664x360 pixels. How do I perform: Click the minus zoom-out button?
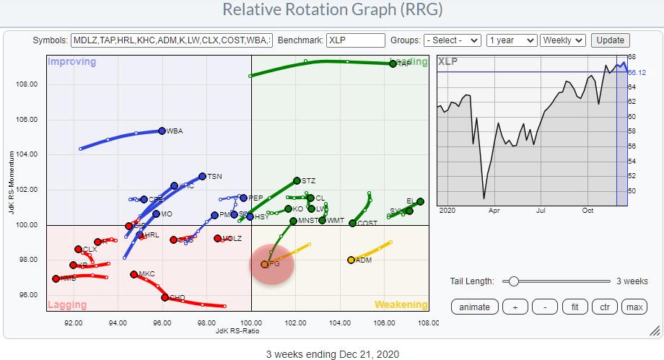coord(545,307)
